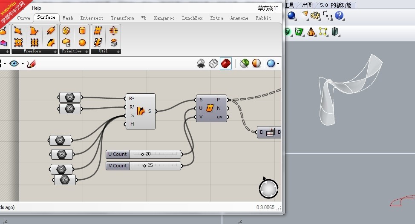Click the sketch pencil tool on canvas toolbar
The height and width of the screenshot is (224, 415).
point(31,64)
